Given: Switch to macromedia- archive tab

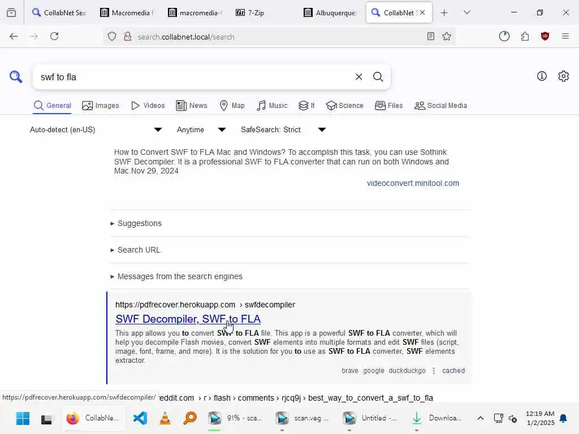Looking at the screenshot, I should pyautogui.click(x=195, y=12).
